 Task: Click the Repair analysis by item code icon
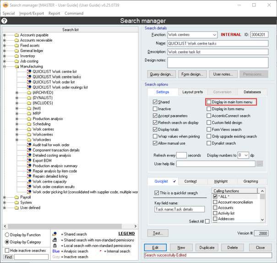point(29,171)
